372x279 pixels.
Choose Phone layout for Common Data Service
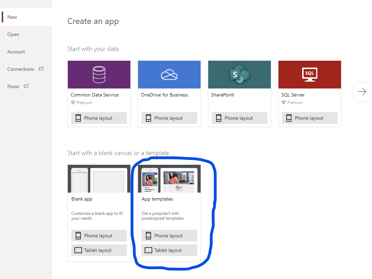tap(99, 118)
